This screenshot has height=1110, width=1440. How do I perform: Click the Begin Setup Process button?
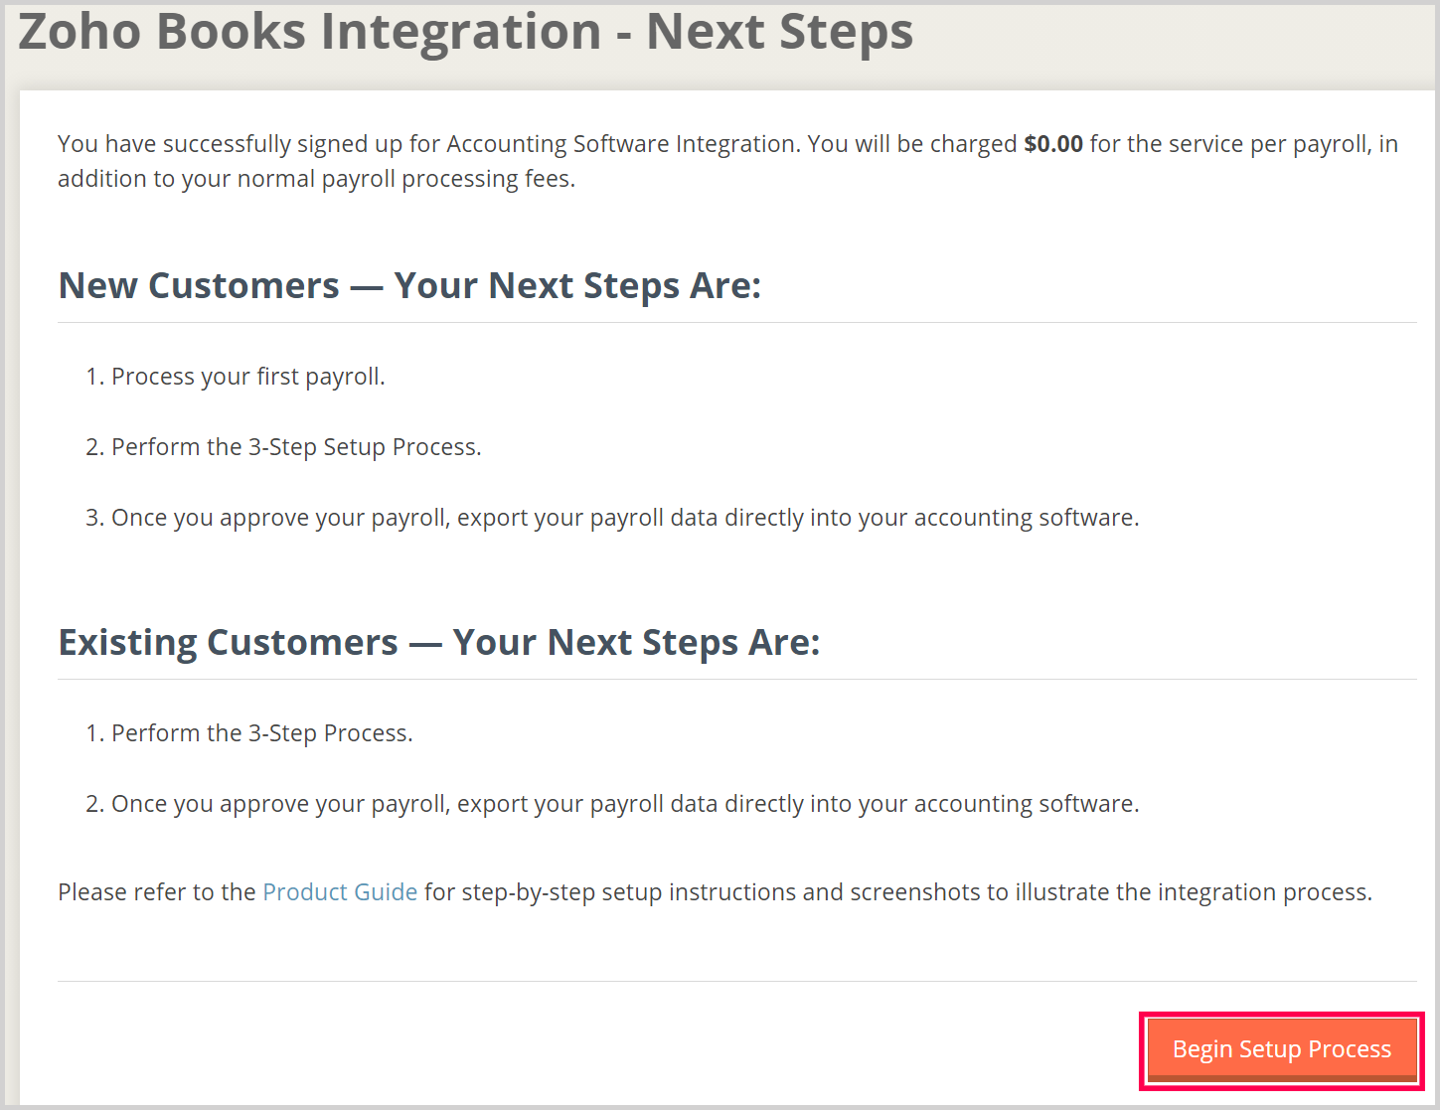click(x=1281, y=1049)
